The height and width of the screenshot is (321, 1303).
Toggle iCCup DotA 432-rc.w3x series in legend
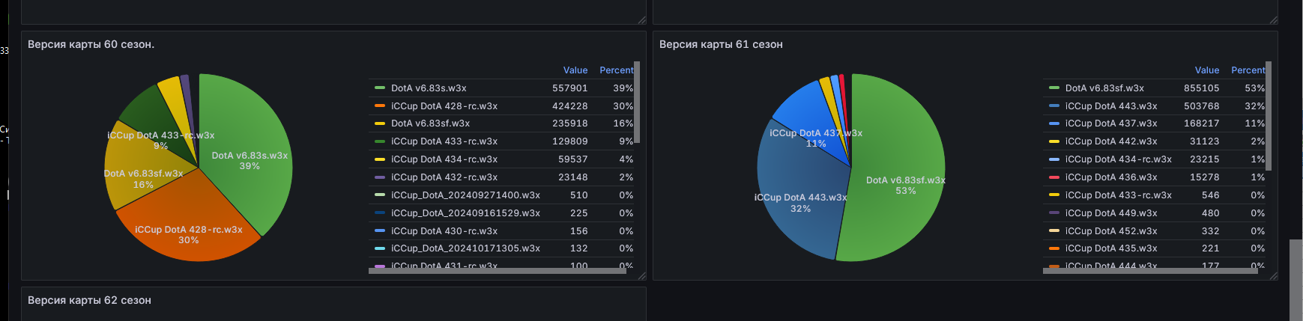click(444, 177)
